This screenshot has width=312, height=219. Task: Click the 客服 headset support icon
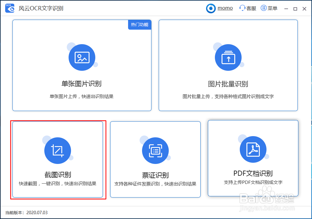tap(242, 8)
